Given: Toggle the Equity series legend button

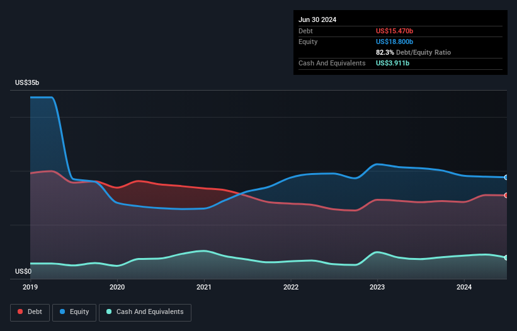Looking at the screenshot, I should tap(74, 312).
